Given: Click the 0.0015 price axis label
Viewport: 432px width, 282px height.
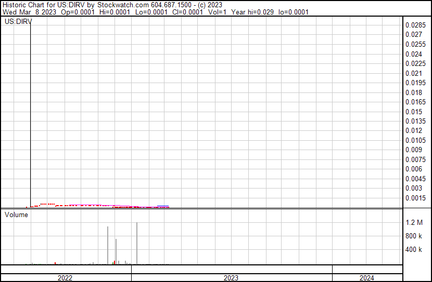Looking at the screenshot, I should coord(415,198).
